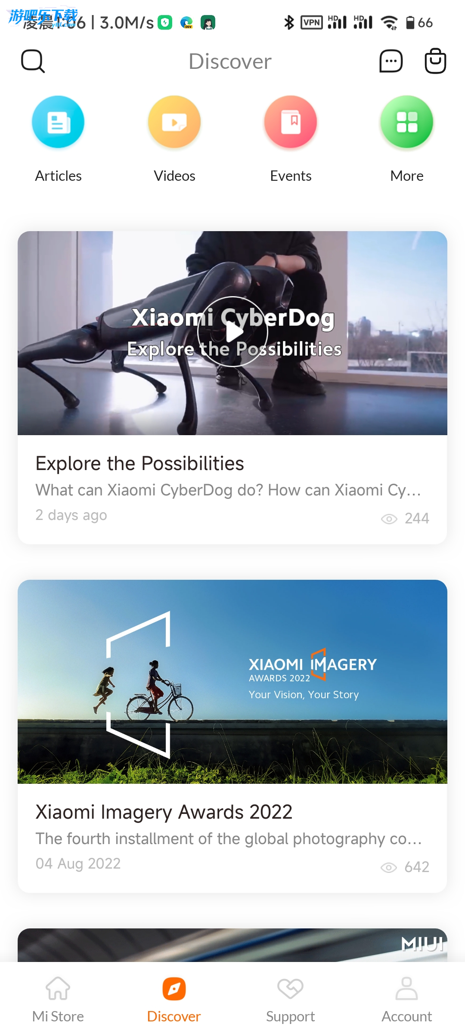Switch to the Mi Store tab
This screenshot has height=1033, width=465.
58,999
